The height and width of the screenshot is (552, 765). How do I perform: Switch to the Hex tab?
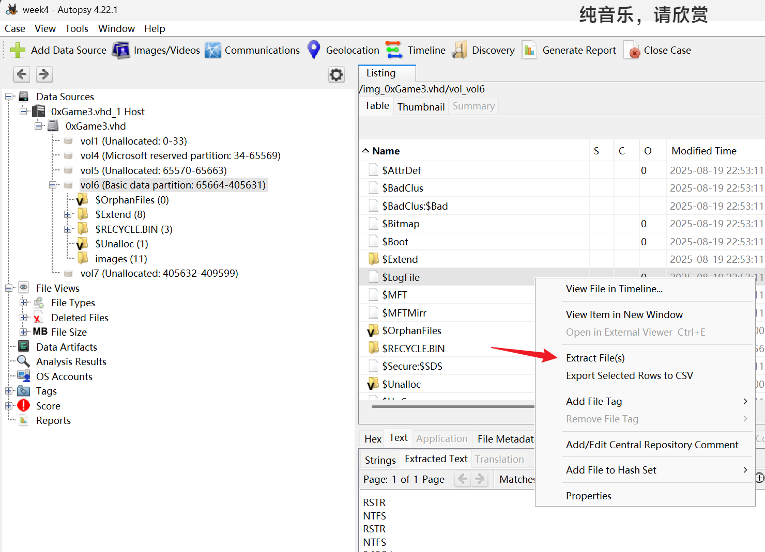[x=373, y=439]
